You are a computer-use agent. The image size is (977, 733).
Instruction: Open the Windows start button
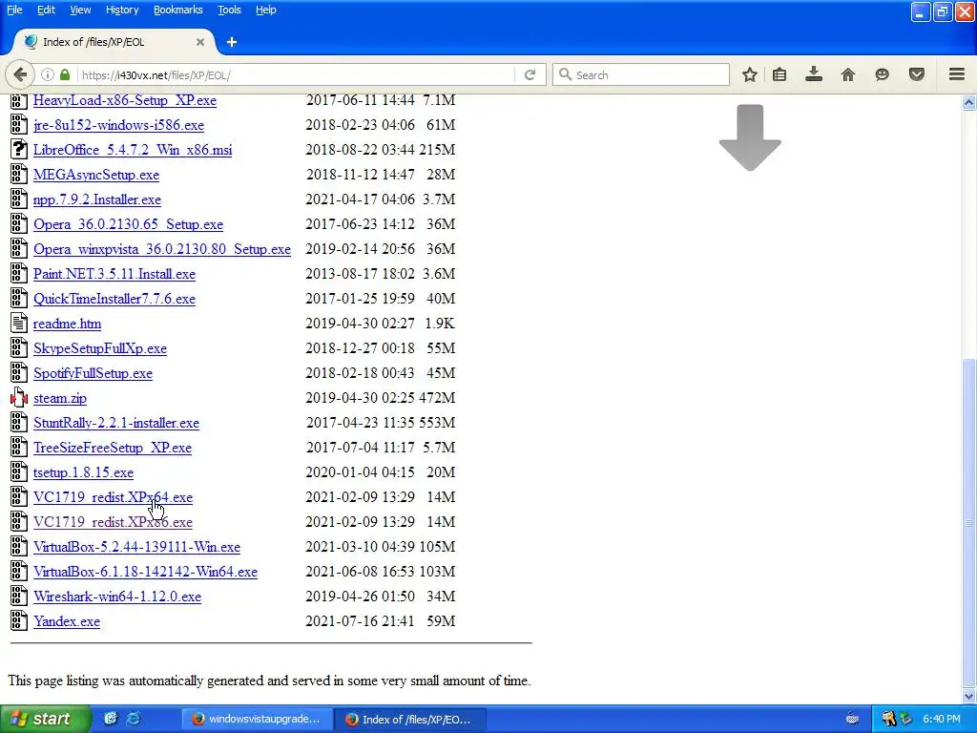point(46,719)
